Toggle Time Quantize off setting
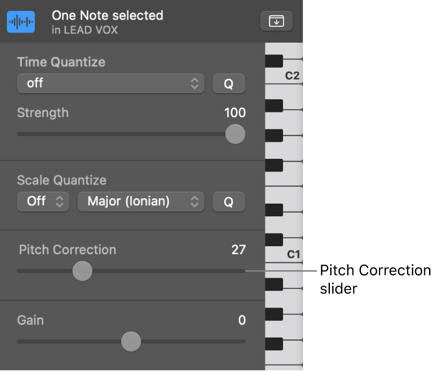Image resolution: width=436 pixels, height=372 pixels. pos(110,83)
